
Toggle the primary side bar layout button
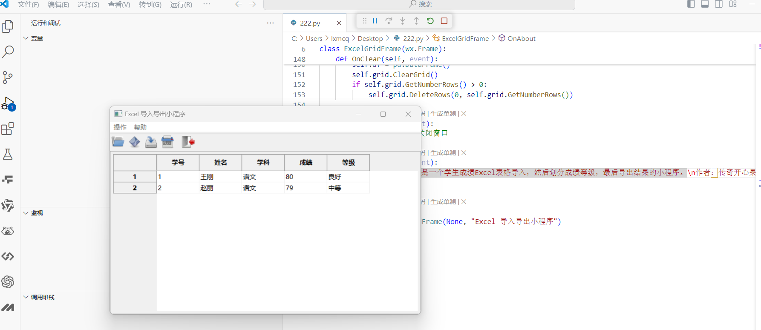click(x=691, y=4)
